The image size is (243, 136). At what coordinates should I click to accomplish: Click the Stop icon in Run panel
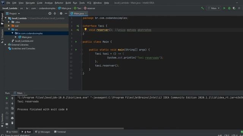click(x=7, y=103)
